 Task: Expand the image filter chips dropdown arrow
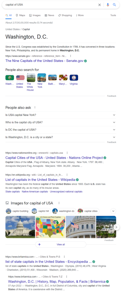pos(114,211)
